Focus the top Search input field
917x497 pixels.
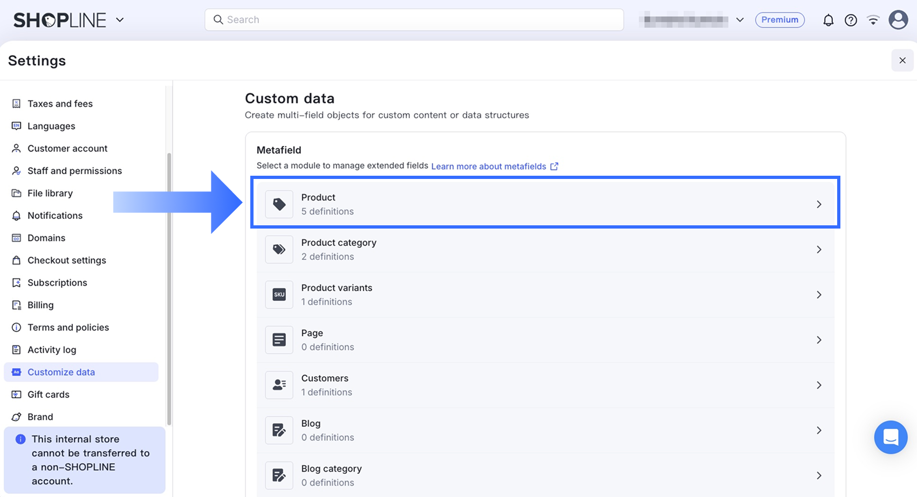tap(414, 20)
